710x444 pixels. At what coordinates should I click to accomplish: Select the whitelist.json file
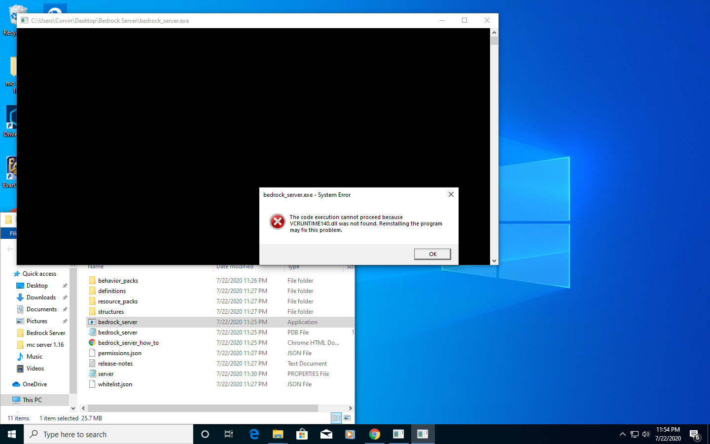click(x=115, y=384)
